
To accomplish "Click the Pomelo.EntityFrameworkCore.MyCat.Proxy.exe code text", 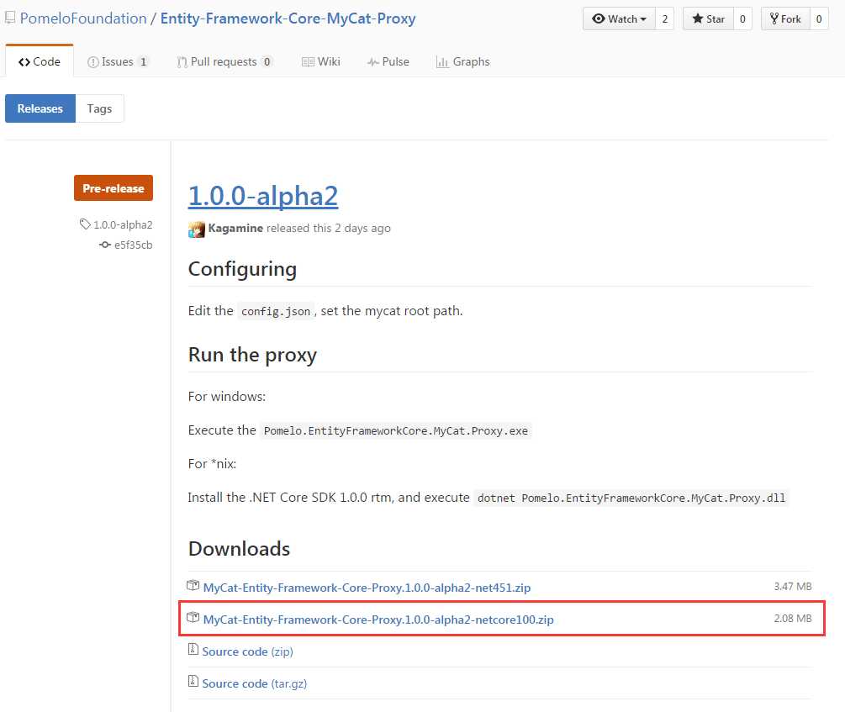I will 396,430.
